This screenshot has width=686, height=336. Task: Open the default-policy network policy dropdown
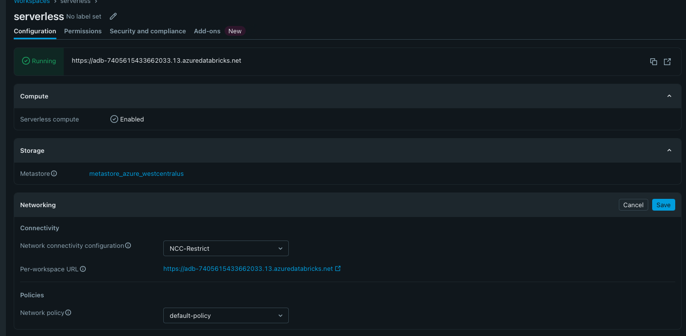[226, 315]
